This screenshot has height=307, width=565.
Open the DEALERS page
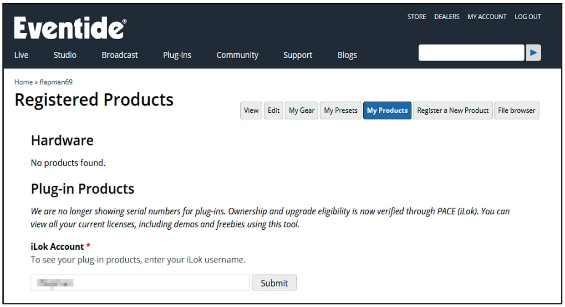[x=447, y=17]
